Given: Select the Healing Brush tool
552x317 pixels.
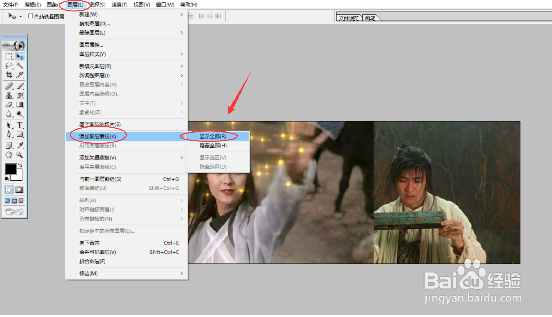Looking at the screenshot, I should click(9, 86).
